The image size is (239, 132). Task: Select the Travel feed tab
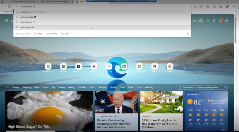[x=122, y=87]
